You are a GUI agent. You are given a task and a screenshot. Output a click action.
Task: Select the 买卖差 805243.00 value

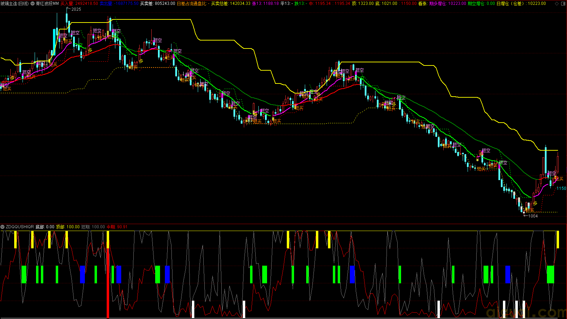(x=158, y=3)
